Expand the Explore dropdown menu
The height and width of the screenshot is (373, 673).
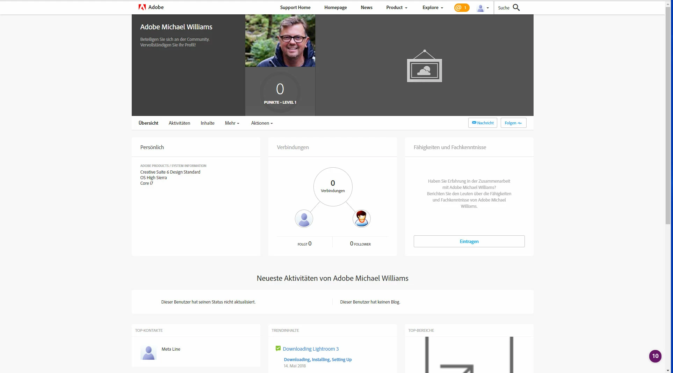click(433, 7)
